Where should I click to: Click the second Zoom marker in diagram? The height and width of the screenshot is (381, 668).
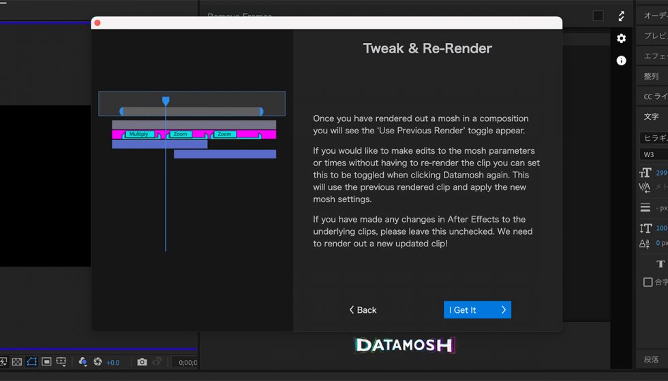[x=224, y=135]
